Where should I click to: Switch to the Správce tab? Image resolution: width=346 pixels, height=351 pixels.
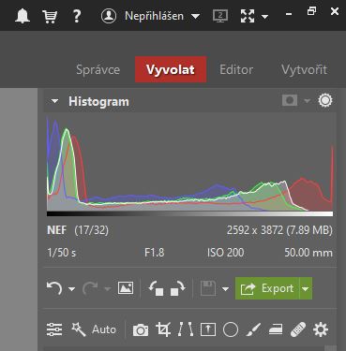point(98,69)
